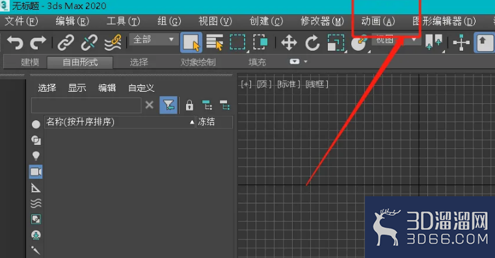Open the 工具(T) menu
The height and width of the screenshot is (258, 495).
point(123,21)
